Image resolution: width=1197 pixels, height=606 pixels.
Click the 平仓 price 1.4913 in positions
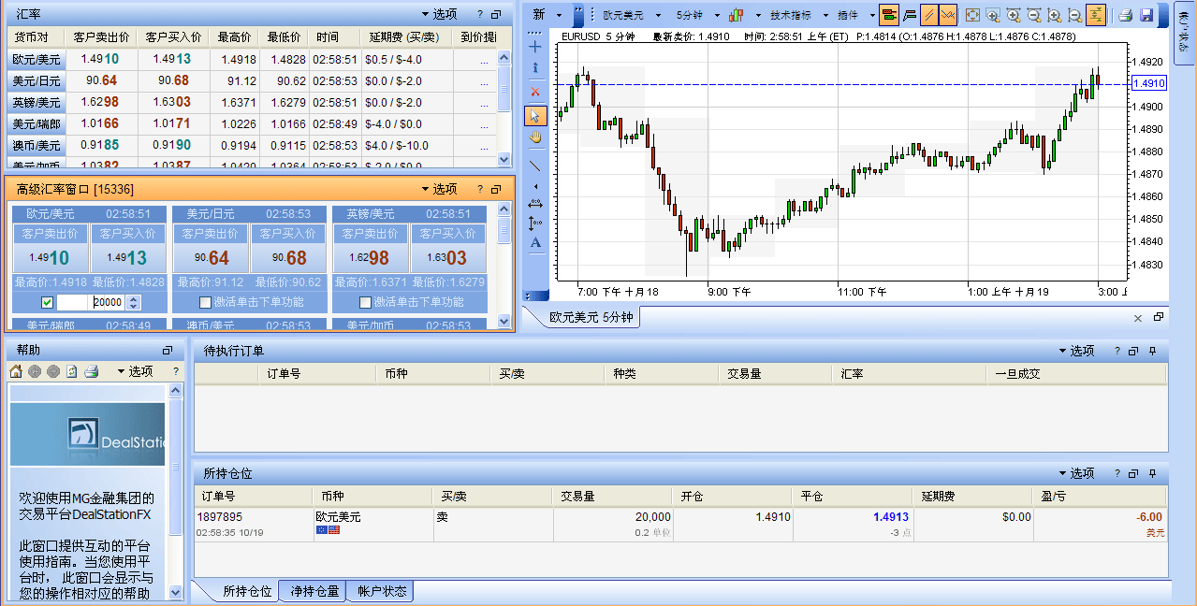[891, 517]
